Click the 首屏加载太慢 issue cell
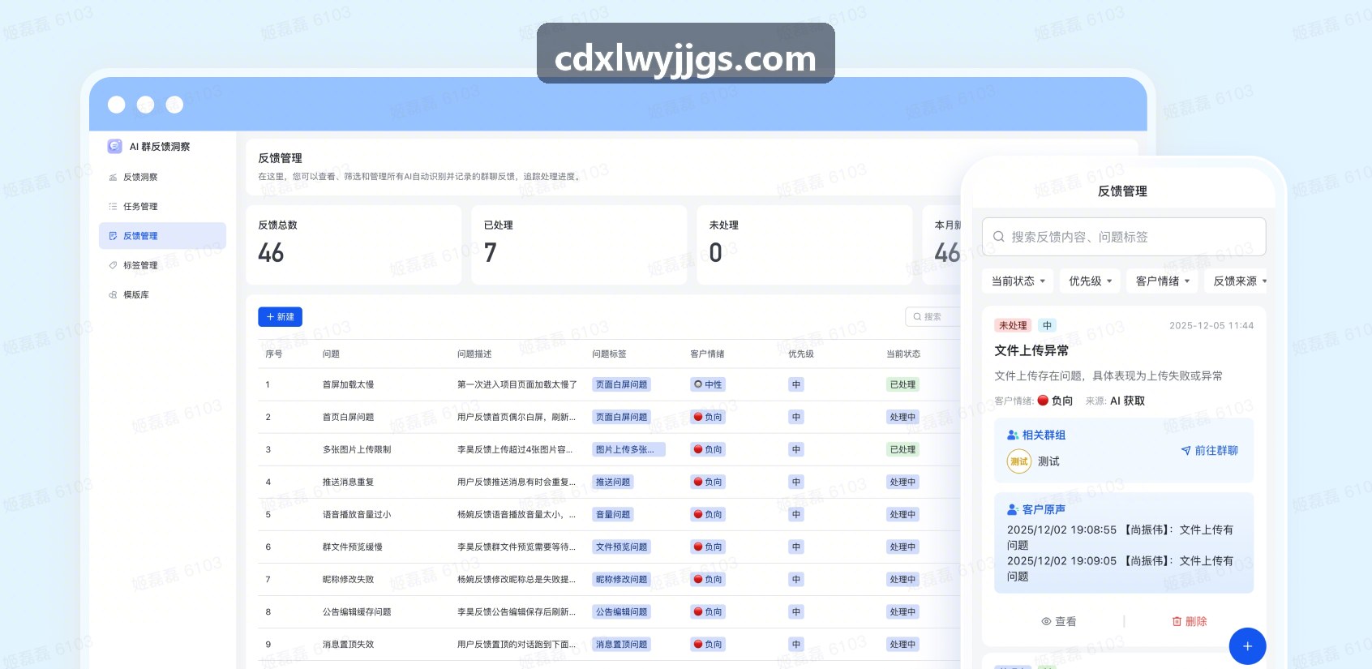 coord(349,385)
